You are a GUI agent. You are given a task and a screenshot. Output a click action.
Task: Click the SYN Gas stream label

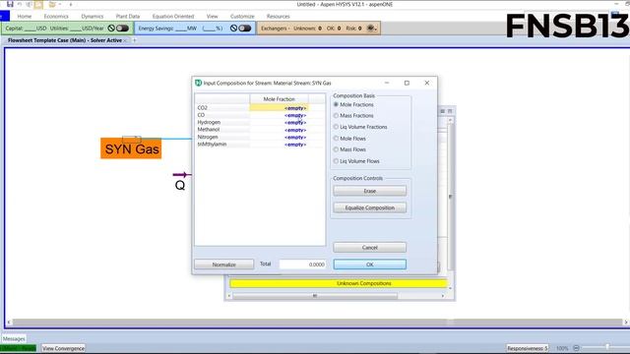point(131,148)
